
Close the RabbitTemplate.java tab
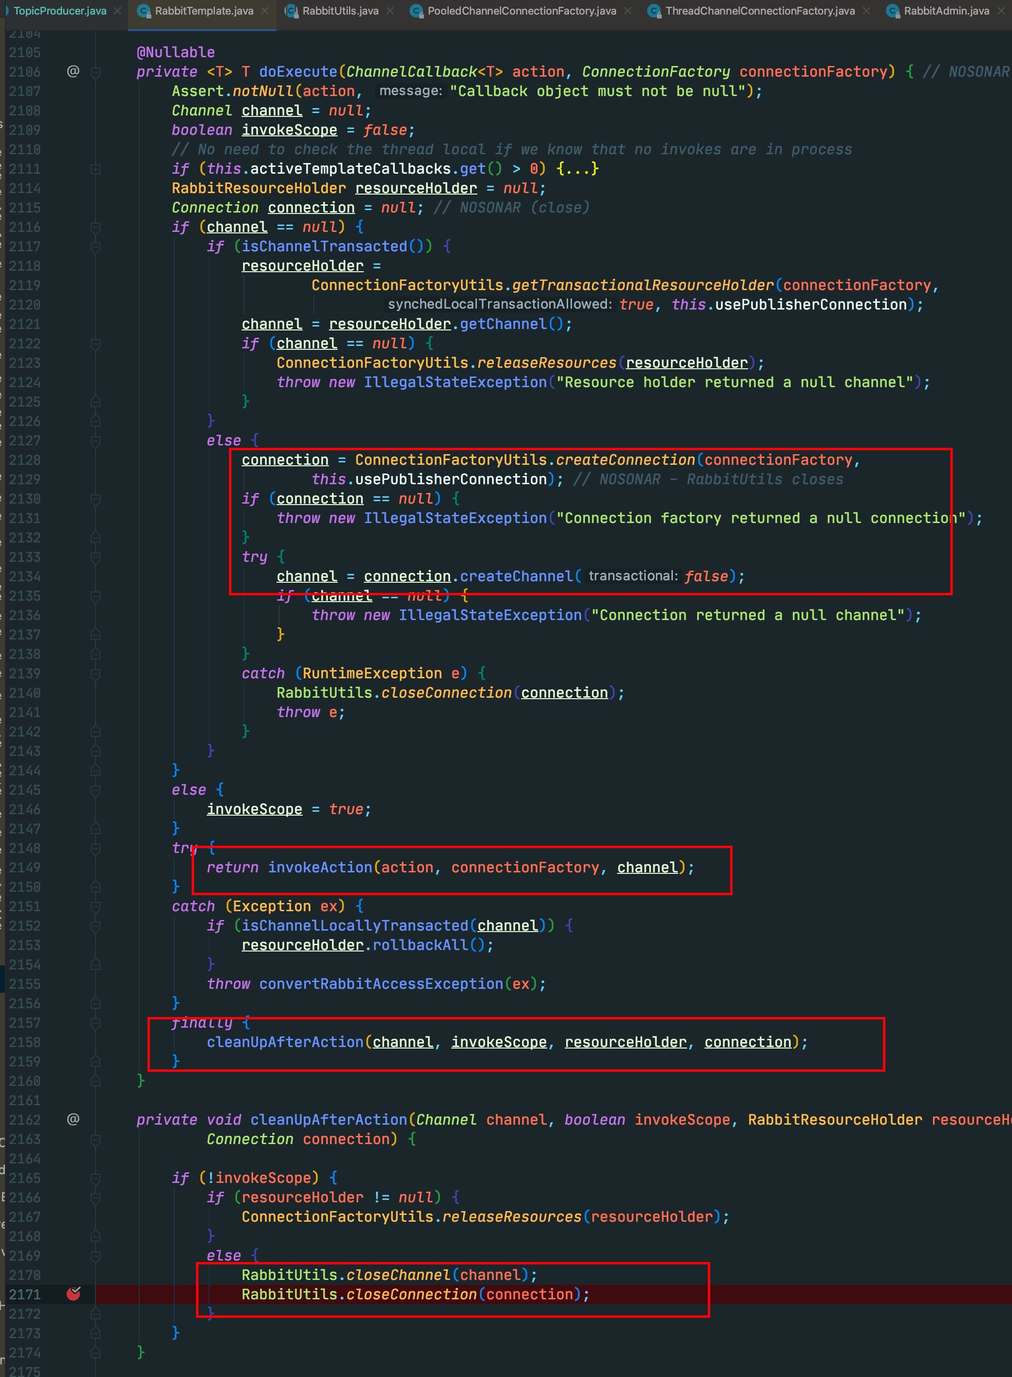(264, 11)
